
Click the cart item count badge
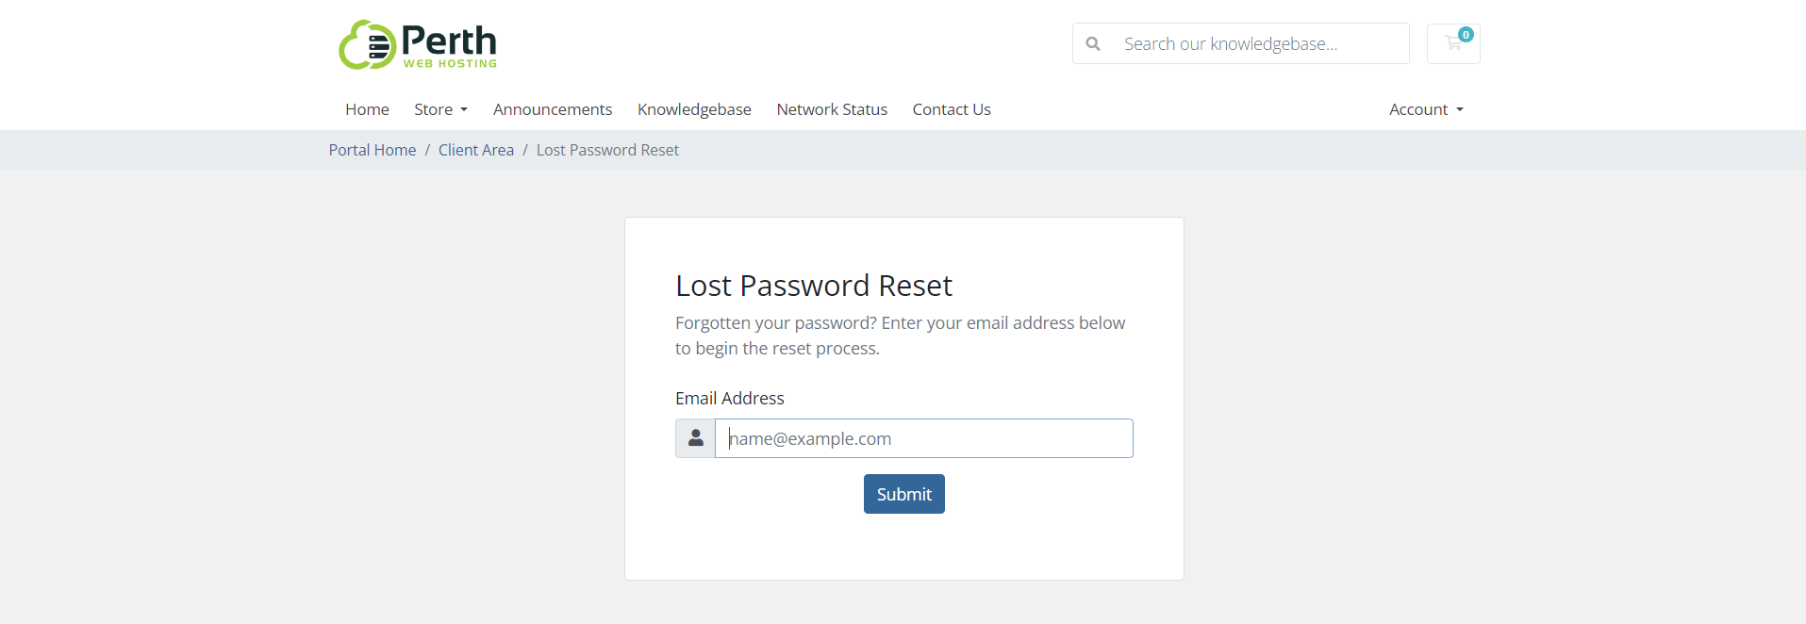coord(1466,35)
